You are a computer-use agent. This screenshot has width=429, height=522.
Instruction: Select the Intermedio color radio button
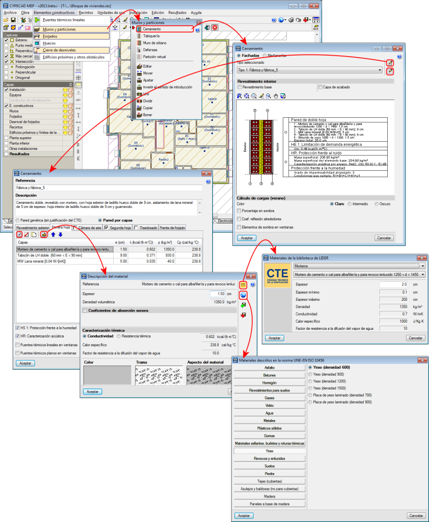point(350,204)
